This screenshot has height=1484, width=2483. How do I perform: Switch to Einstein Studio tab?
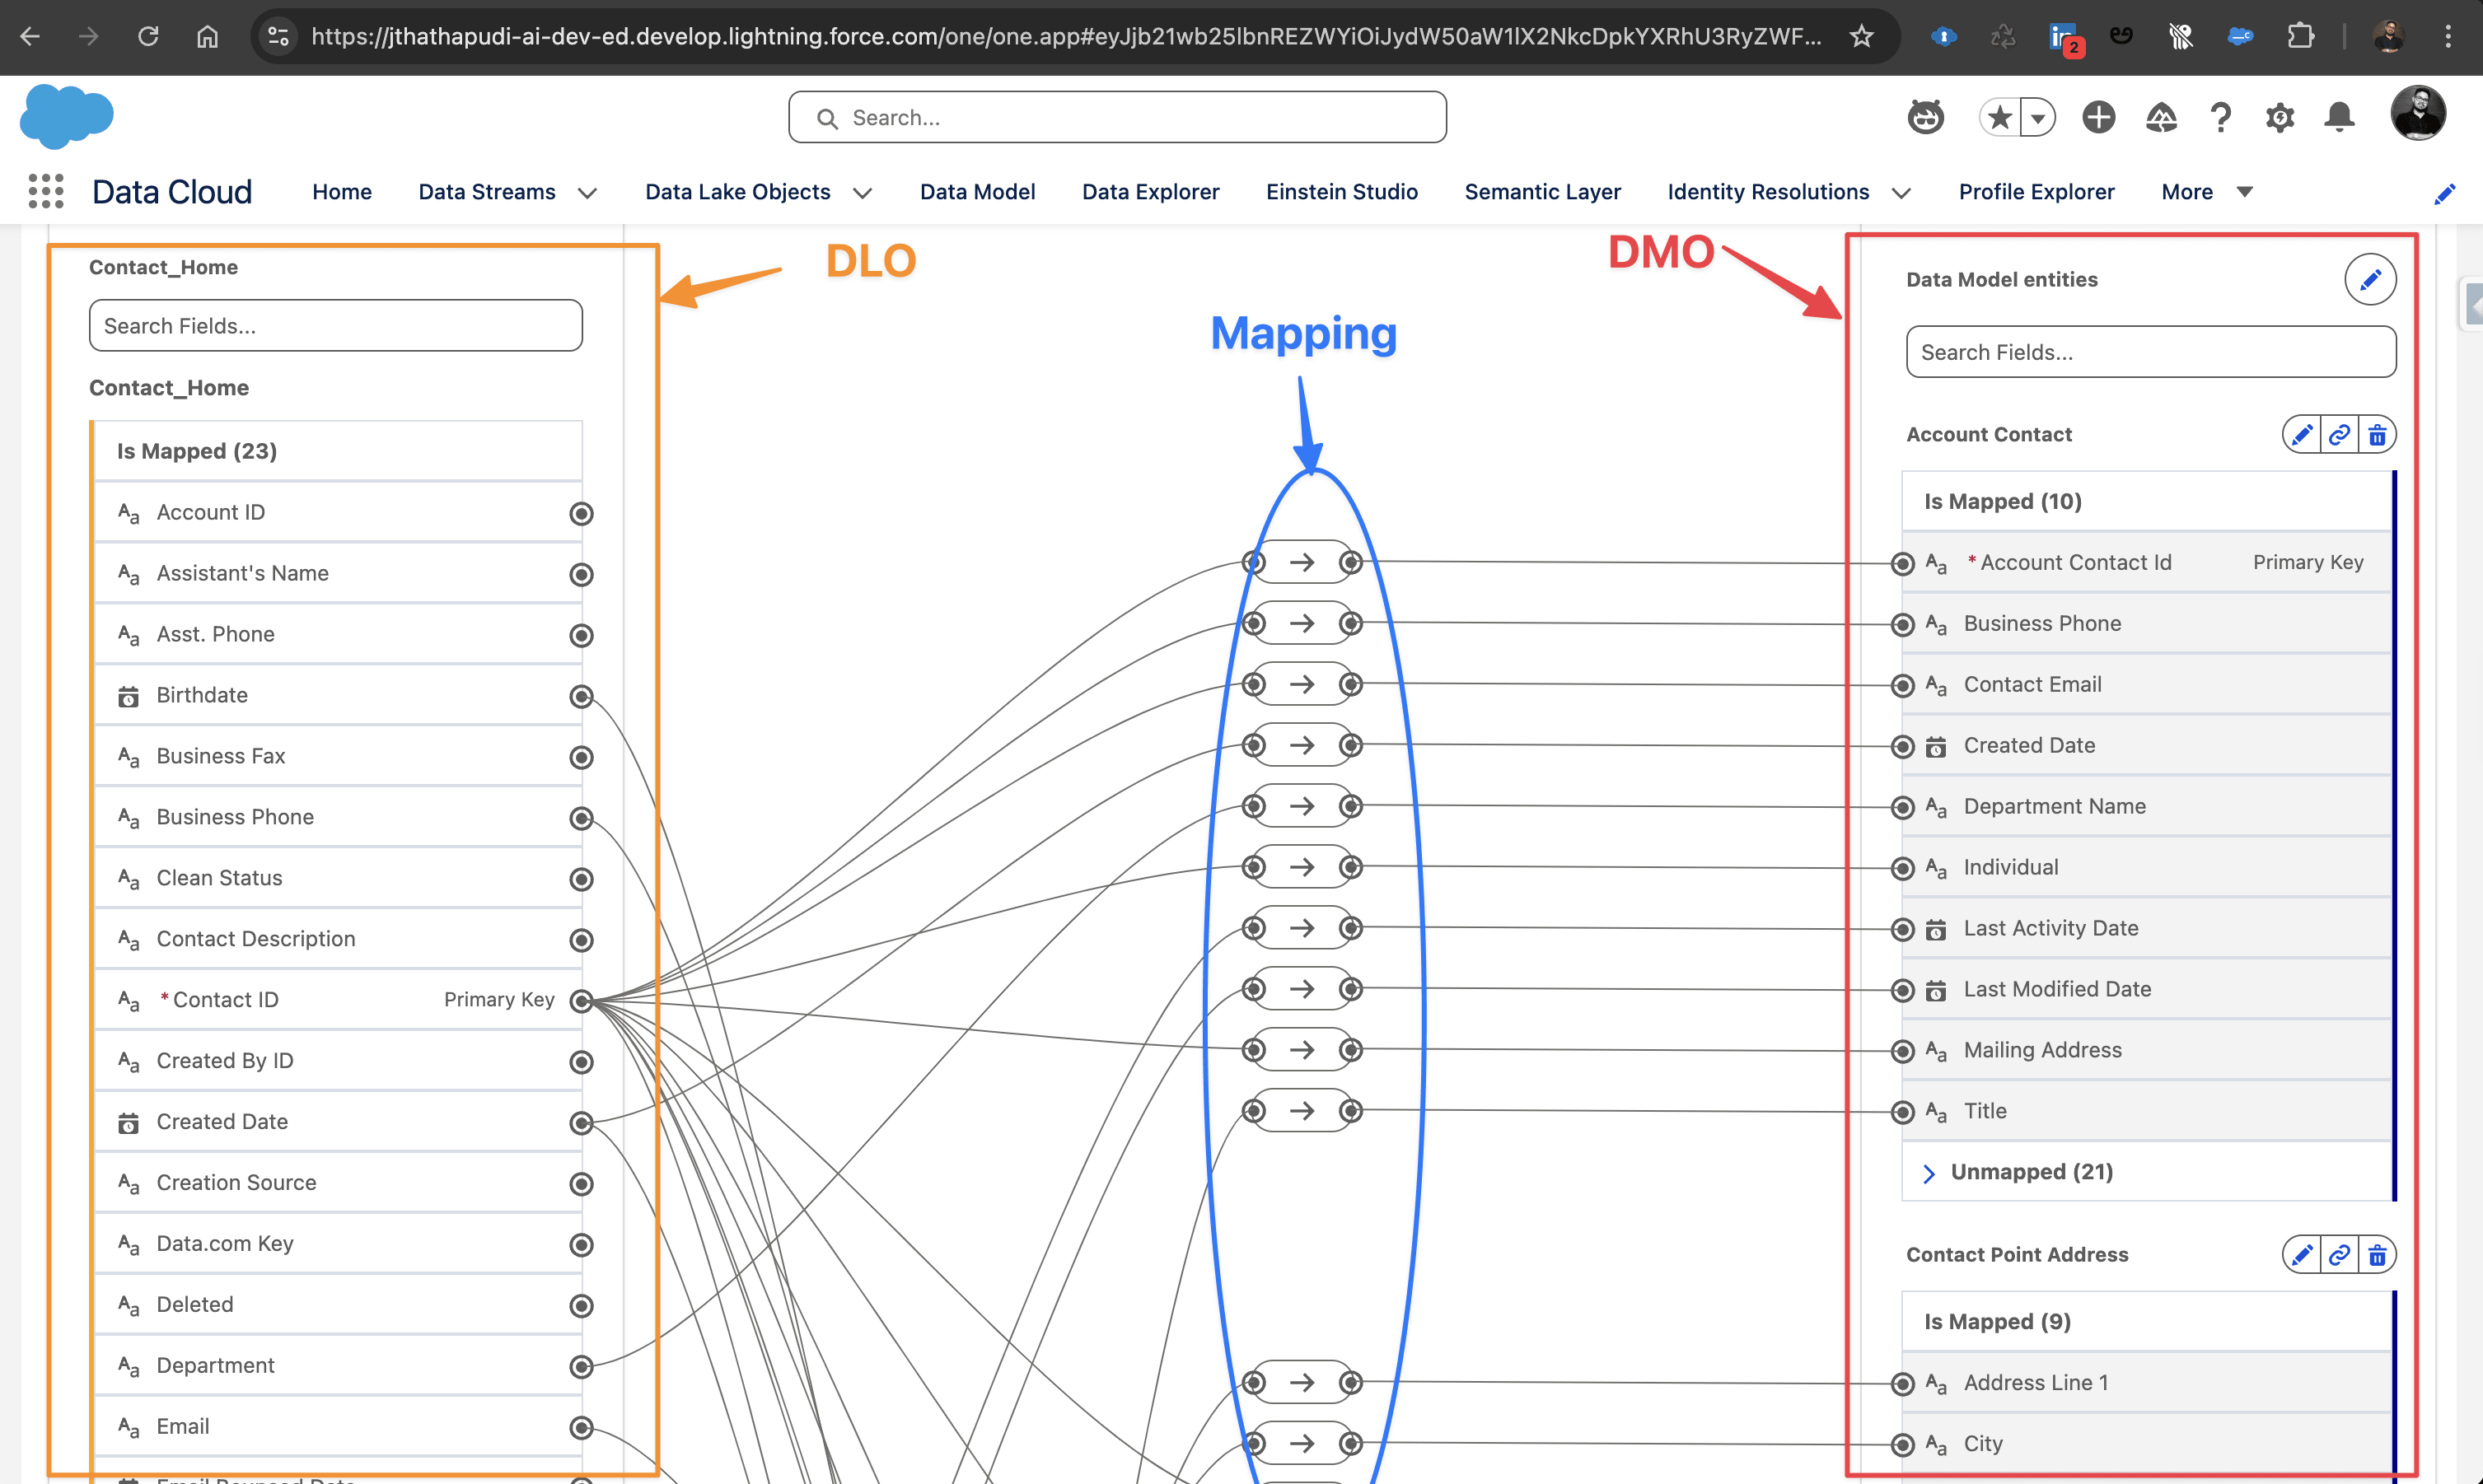pos(1340,192)
